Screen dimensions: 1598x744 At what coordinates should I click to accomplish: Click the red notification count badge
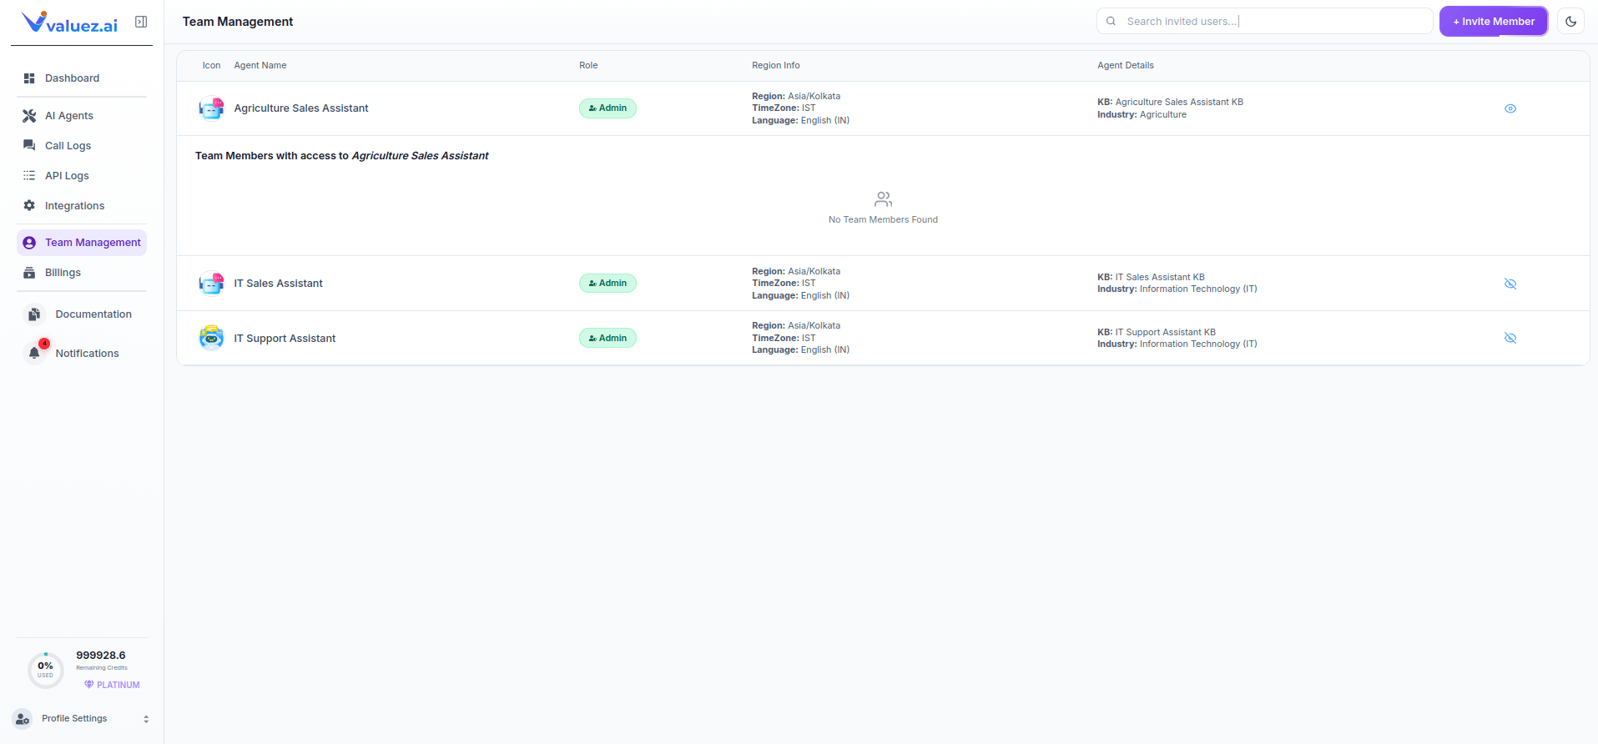coord(44,344)
